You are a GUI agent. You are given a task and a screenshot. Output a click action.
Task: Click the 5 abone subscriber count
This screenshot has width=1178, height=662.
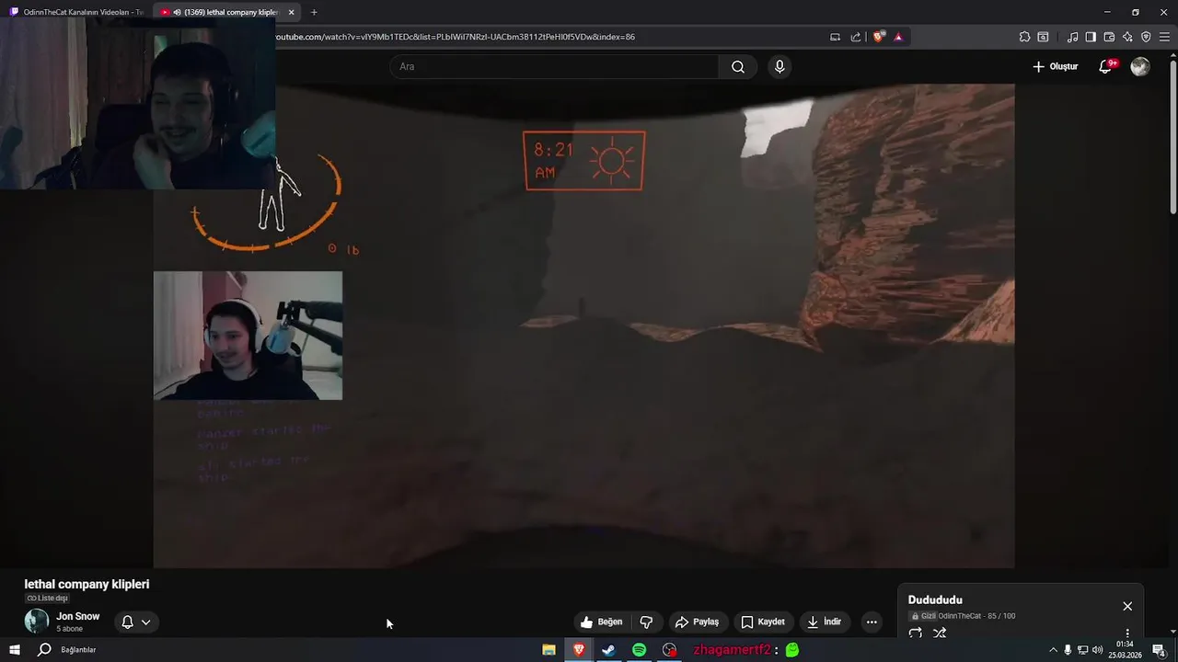(69, 629)
